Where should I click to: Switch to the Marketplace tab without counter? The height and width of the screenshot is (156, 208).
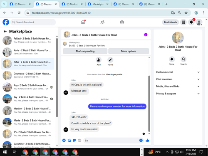(98, 4)
